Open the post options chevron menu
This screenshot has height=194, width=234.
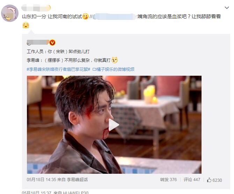pos(227,8)
